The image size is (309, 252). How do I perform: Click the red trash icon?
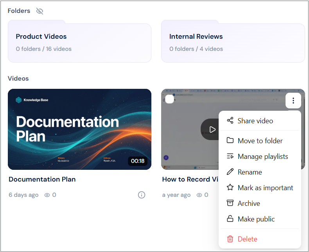point(230,239)
